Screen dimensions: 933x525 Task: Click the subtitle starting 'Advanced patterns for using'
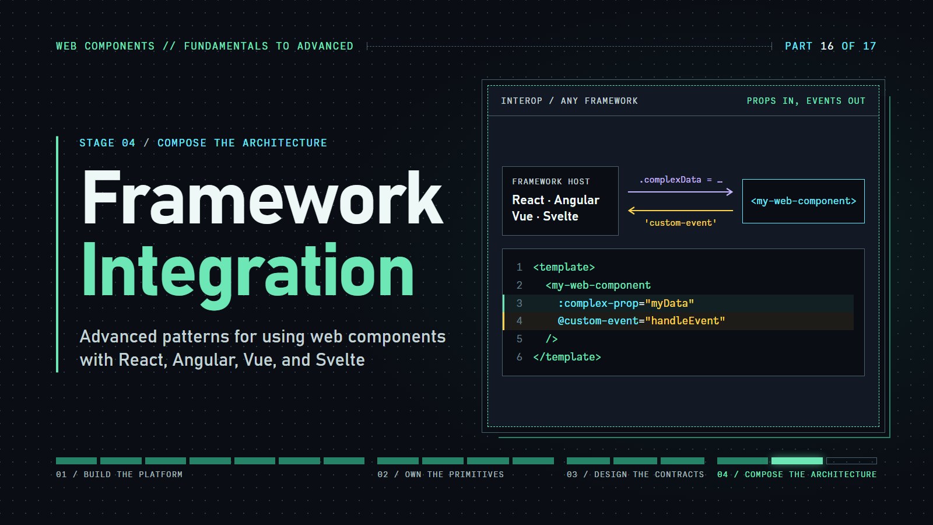(262, 348)
